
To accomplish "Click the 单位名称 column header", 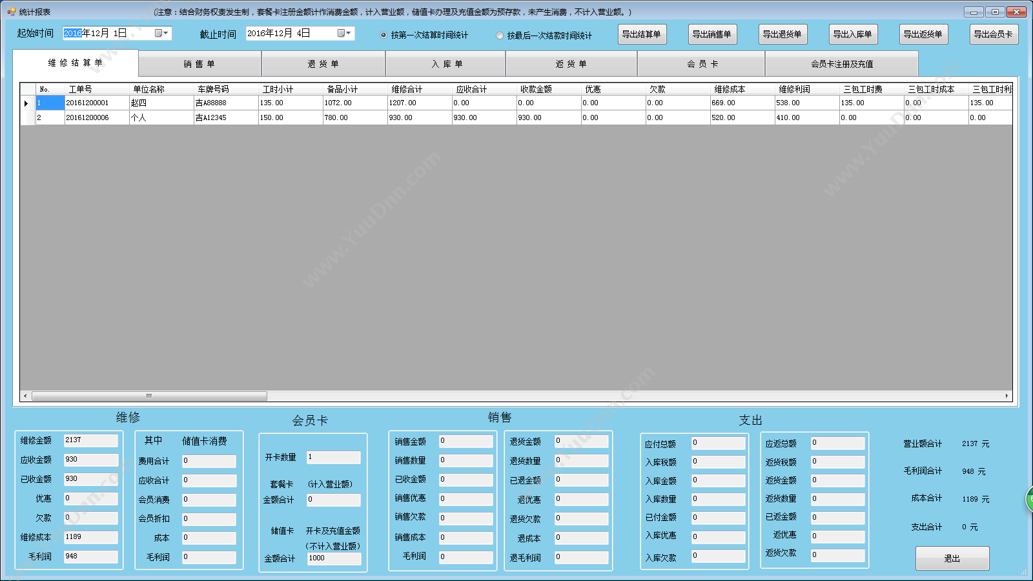I will pos(161,89).
